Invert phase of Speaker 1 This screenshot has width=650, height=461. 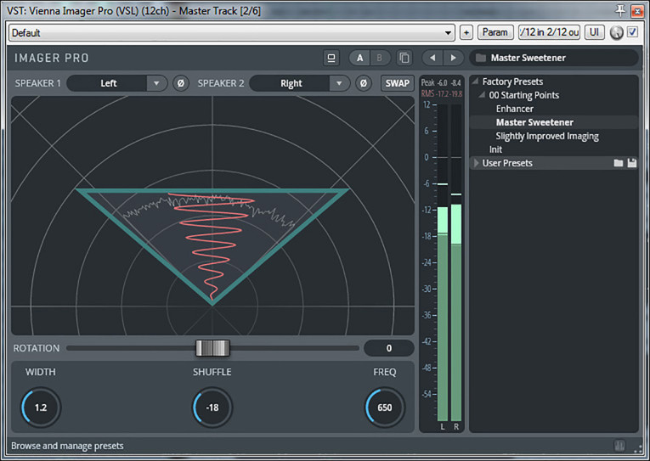click(x=181, y=83)
